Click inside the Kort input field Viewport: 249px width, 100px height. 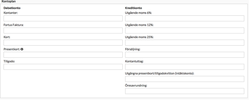pos(63,43)
